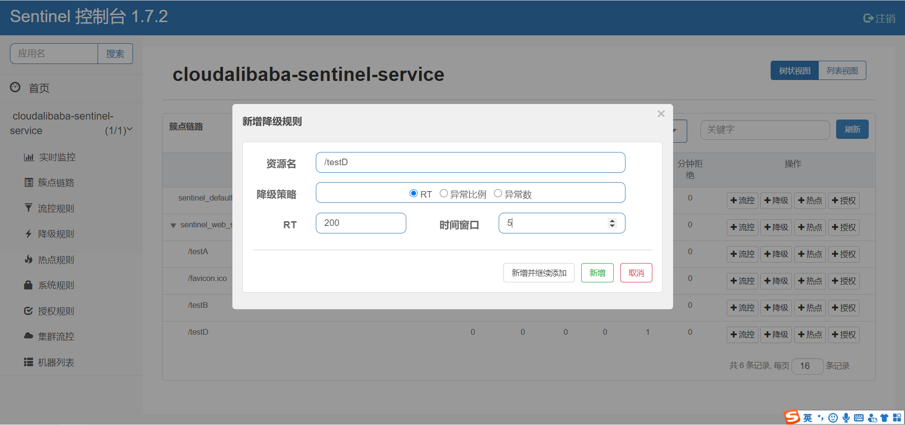The height and width of the screenshot is (425, 905).
Task: Click the 资源名 input containing /testD
Action: 470,162
